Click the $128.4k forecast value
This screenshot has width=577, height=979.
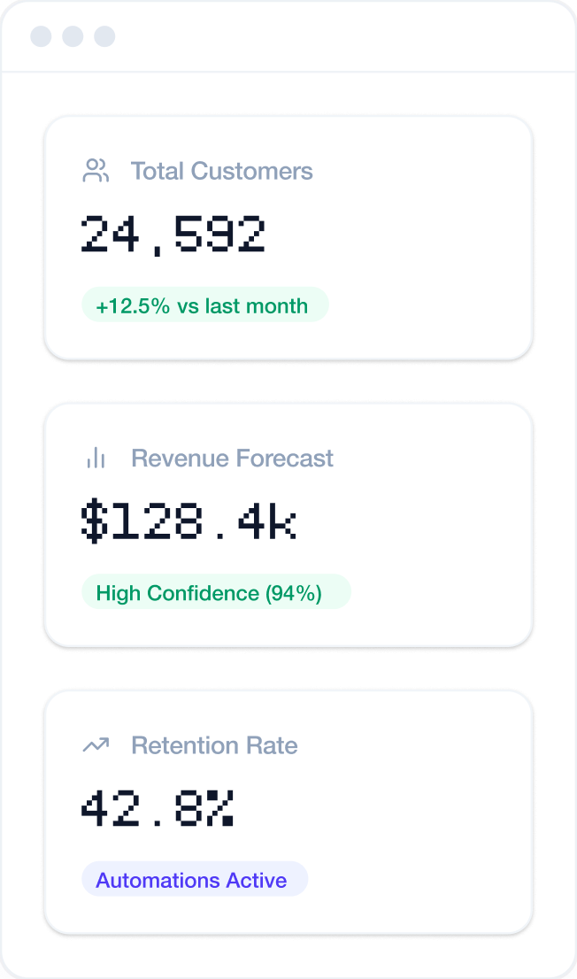[x=188, y=522]
